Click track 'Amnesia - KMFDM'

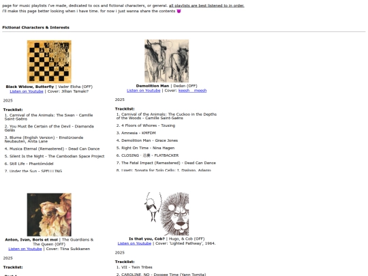[136, 133]
